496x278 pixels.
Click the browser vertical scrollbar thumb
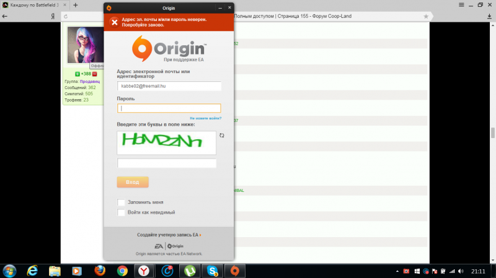coord(493,132)
